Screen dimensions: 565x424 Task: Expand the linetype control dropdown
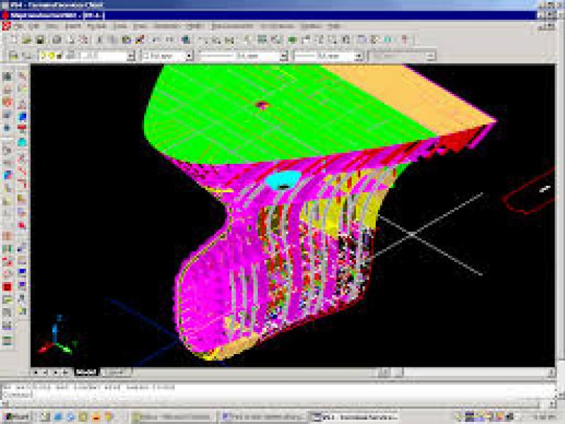pos(283,55)
